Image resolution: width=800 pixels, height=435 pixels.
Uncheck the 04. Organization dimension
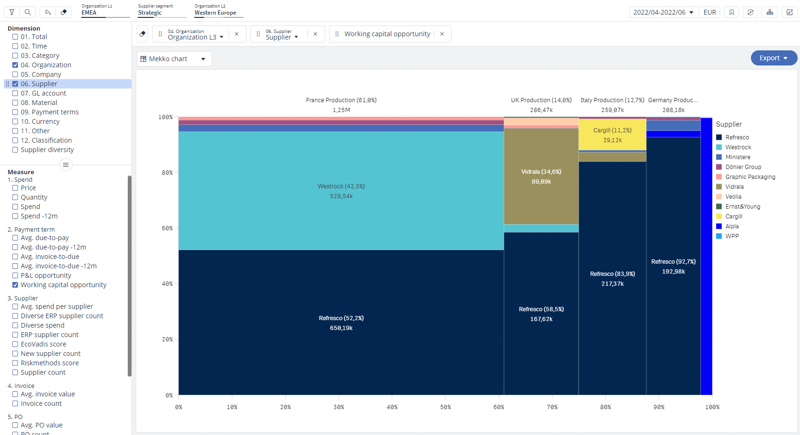15,65
